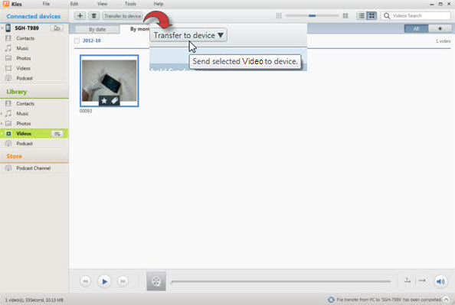Click the Library section header
The width and height of the screenshot is (455, 305).
coord(17,92)
